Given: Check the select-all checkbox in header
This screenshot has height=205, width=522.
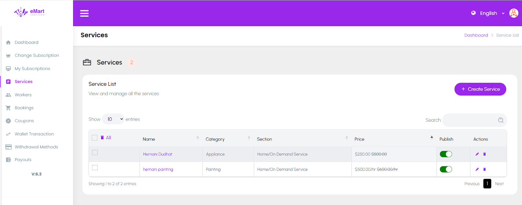Looking at the screenshot, I should click(x=95, y=138).
